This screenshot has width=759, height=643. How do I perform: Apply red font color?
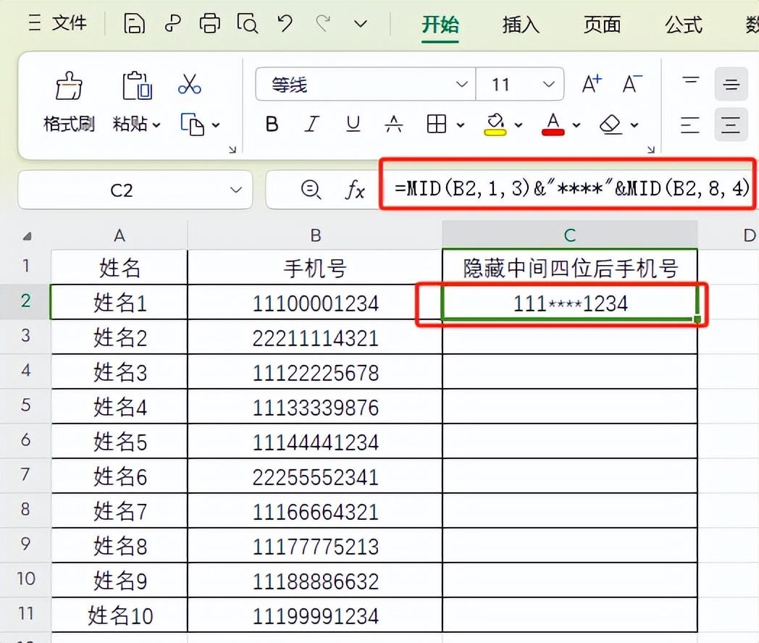pos(553,125)
